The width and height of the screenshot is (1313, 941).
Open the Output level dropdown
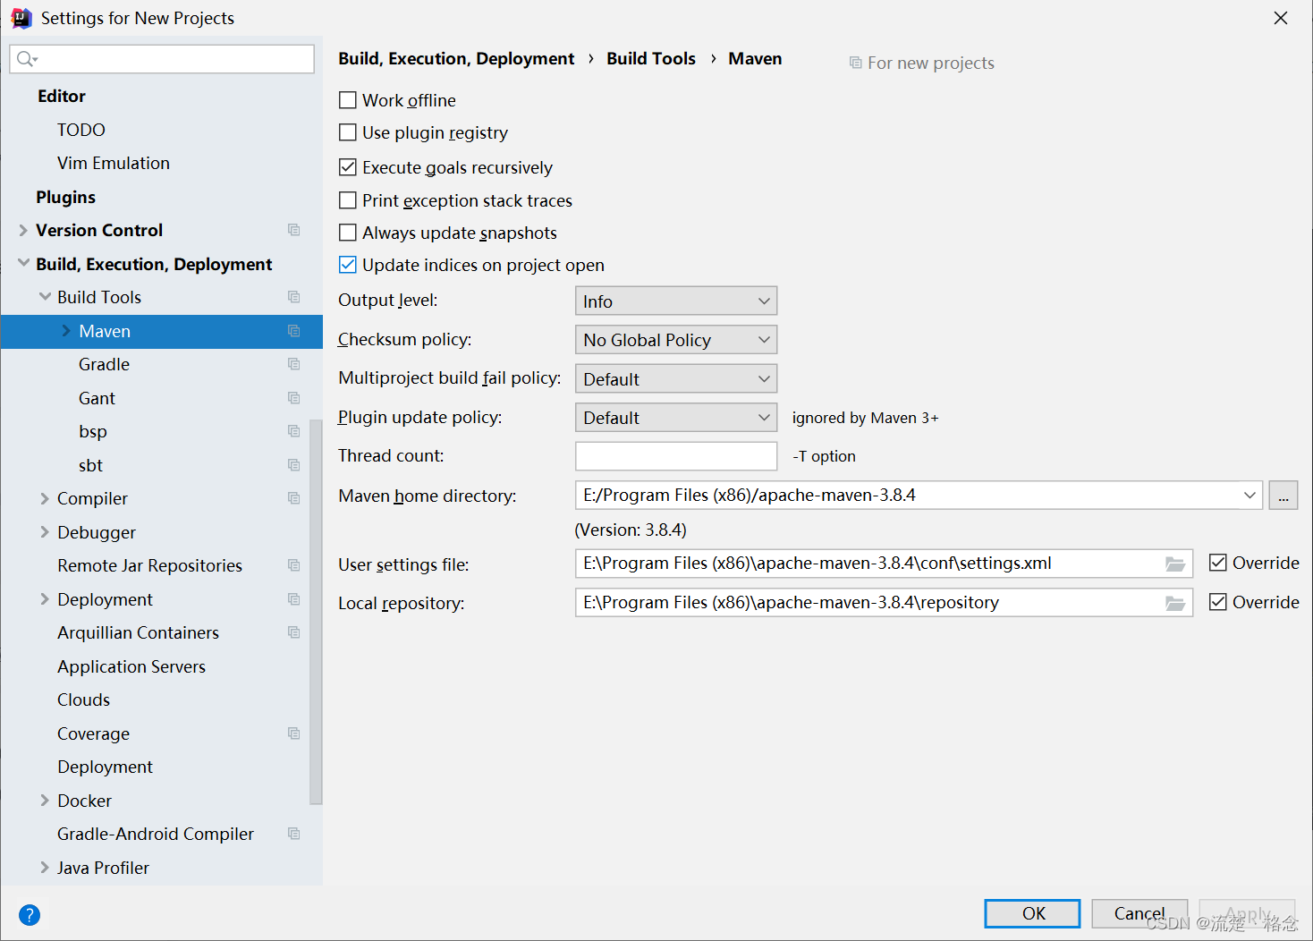[675, 301]
